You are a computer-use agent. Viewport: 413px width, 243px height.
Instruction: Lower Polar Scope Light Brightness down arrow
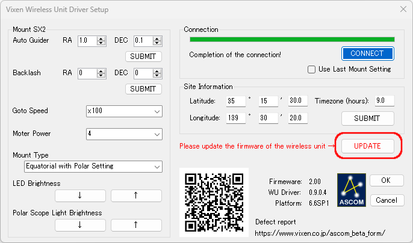pyautogui.click(x=79, y=224)
